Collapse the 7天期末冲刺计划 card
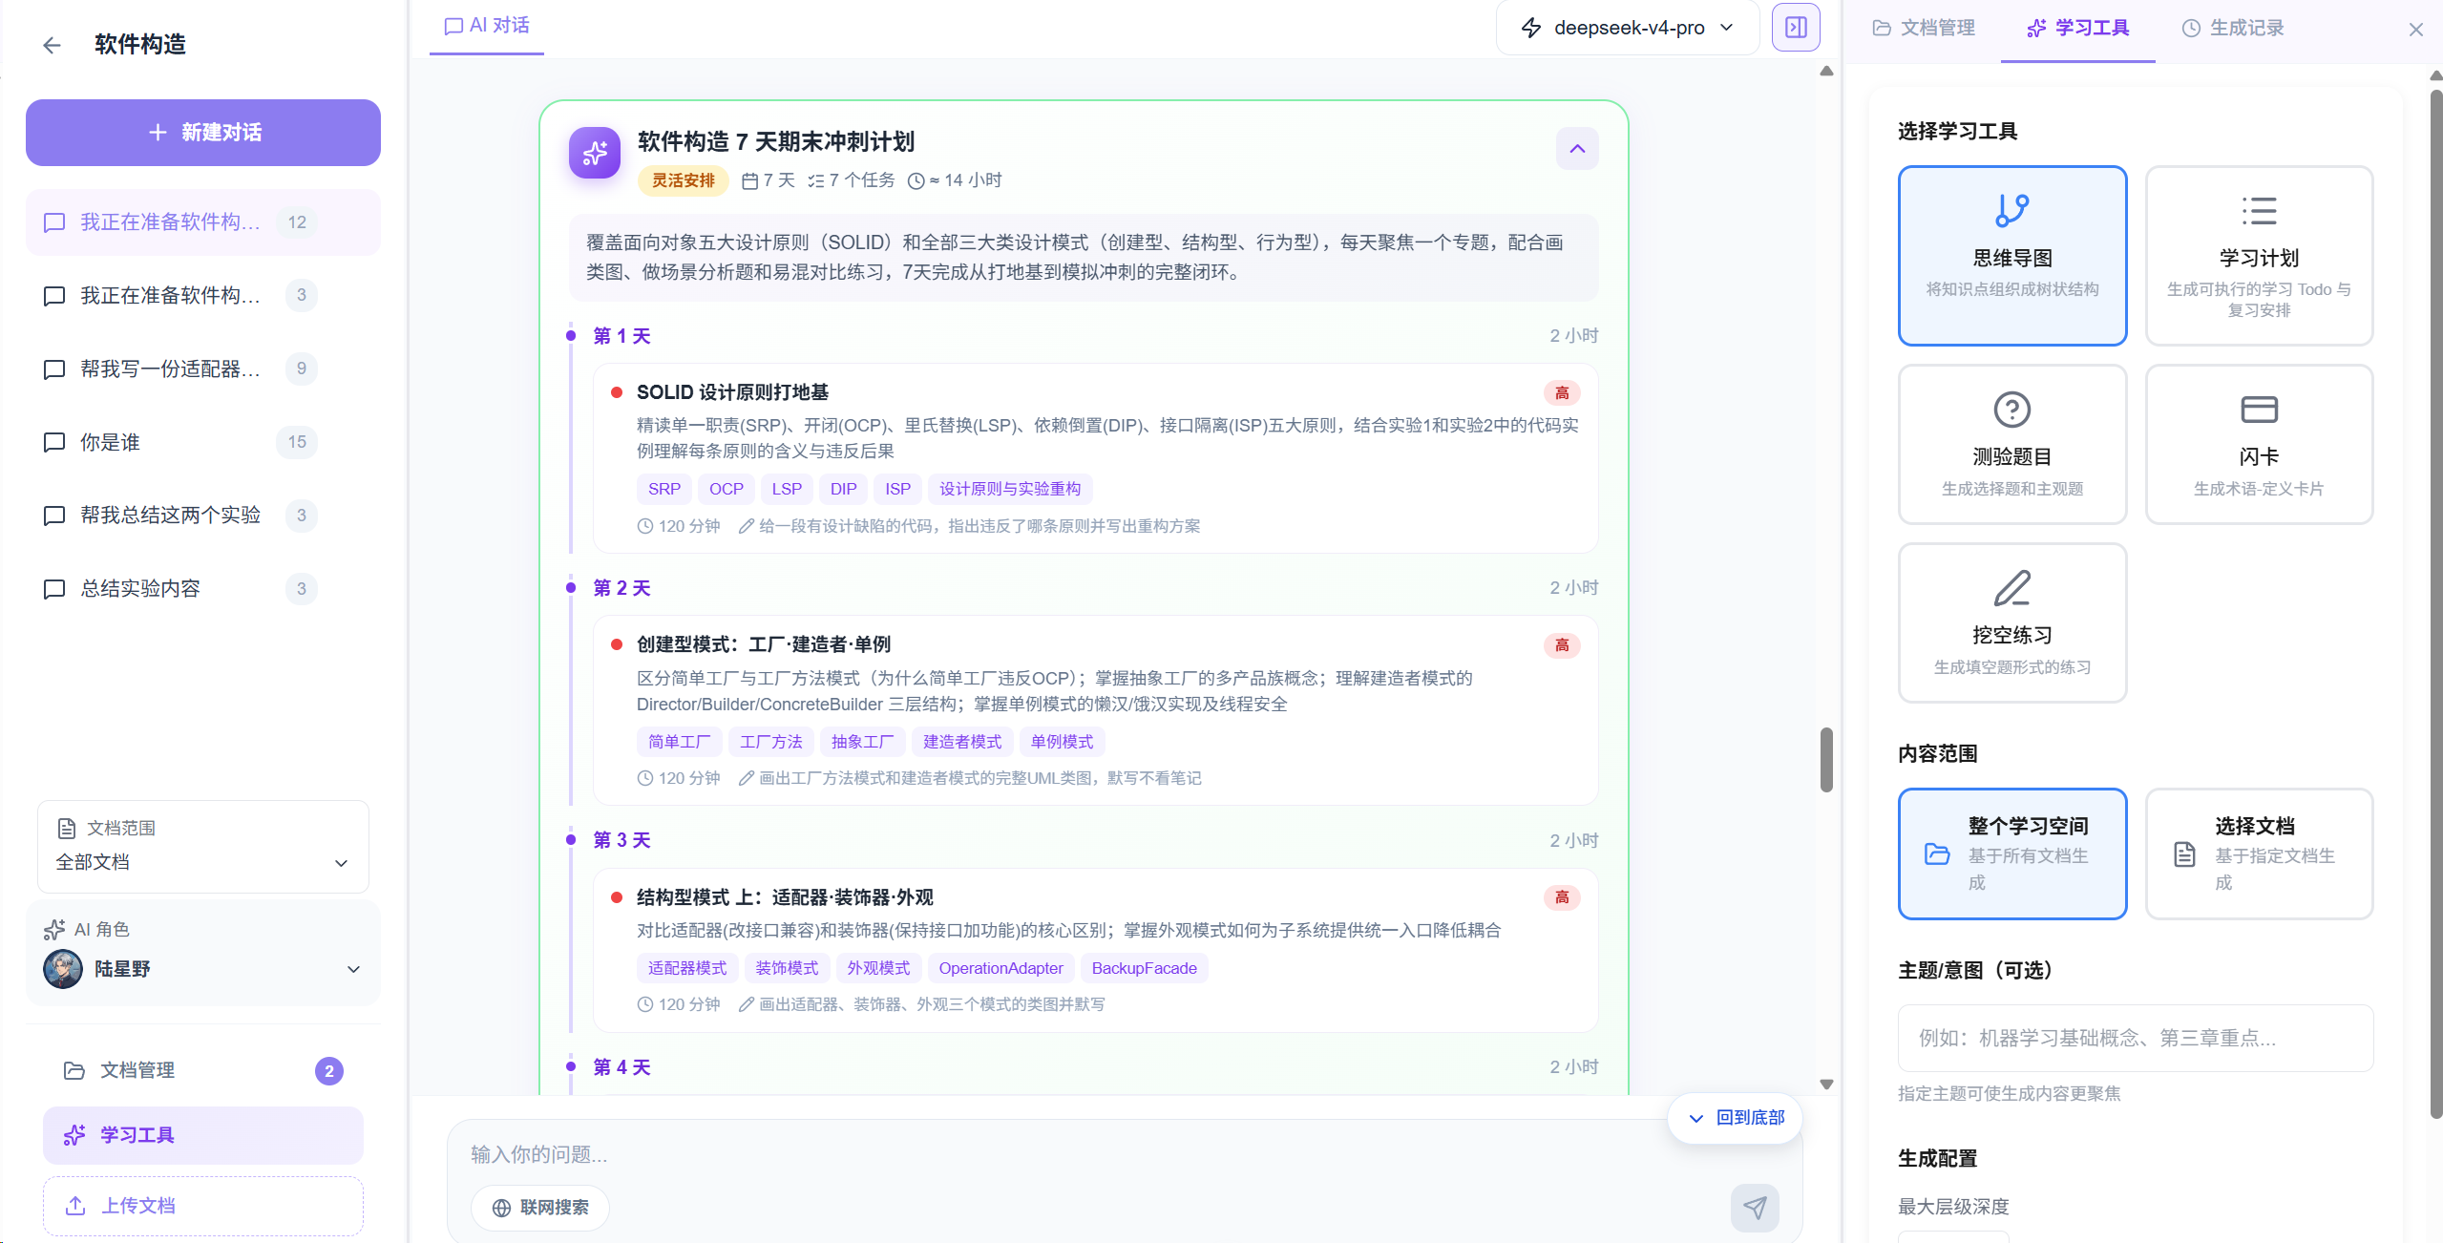 click(1577, 149)
